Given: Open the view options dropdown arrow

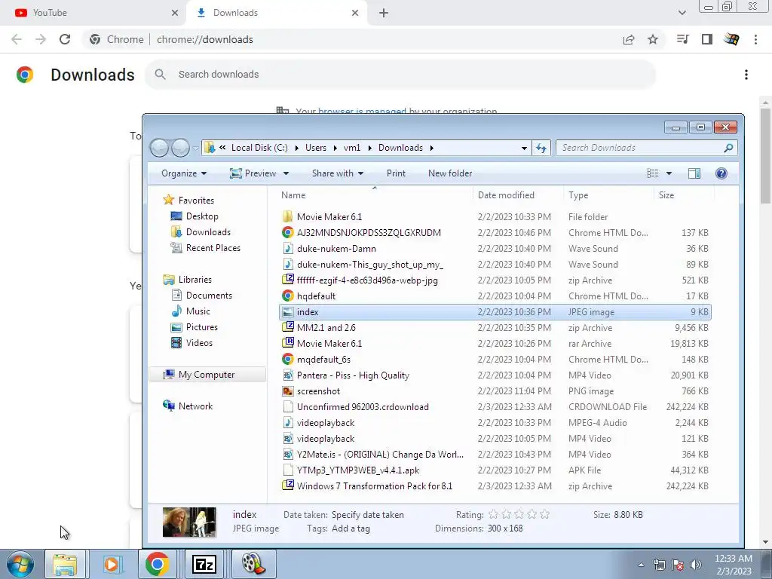Looking at the screenshot, I should [x=669, y=173].
